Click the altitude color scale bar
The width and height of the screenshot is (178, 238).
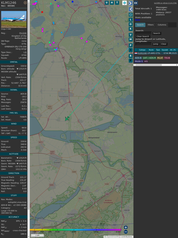pyautogui.click(x=75, y=230)
